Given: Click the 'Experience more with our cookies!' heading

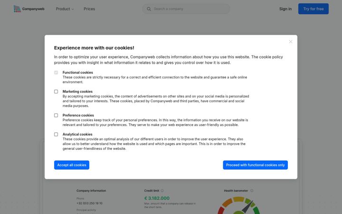Looking at the screenshot, I should click(x=94, y=48).
